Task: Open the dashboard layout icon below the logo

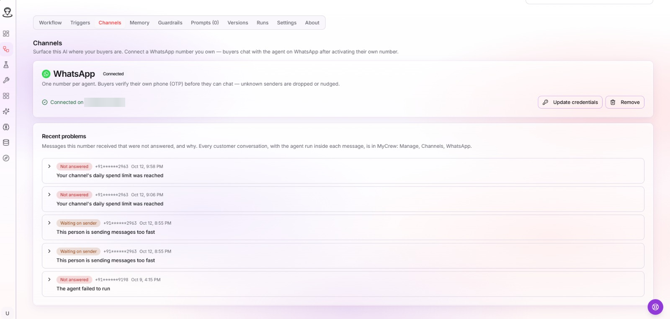Action: pos(6,33)
